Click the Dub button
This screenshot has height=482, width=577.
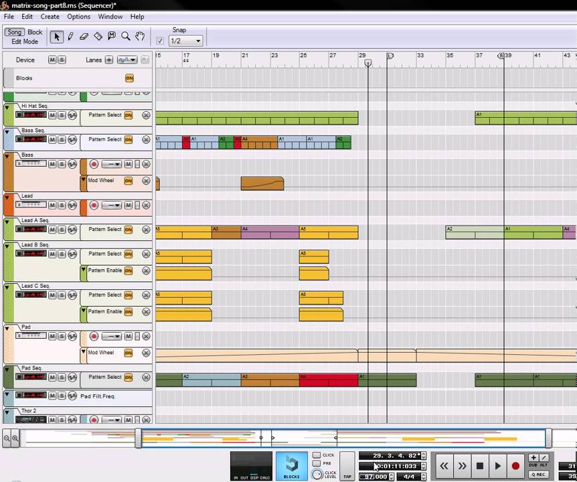[533, 458]
